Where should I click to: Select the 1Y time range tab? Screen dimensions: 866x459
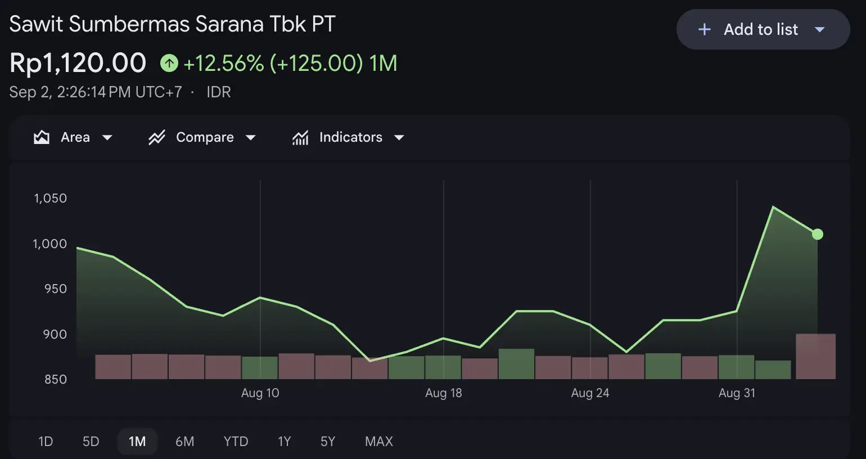point(284,442)
